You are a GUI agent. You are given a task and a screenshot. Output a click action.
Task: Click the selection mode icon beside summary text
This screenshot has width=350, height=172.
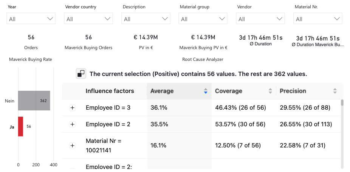pyautogui.click(x=81, y=74)
